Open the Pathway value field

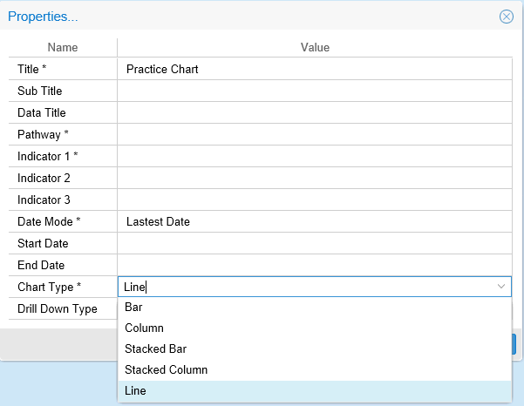click(314, 134)
